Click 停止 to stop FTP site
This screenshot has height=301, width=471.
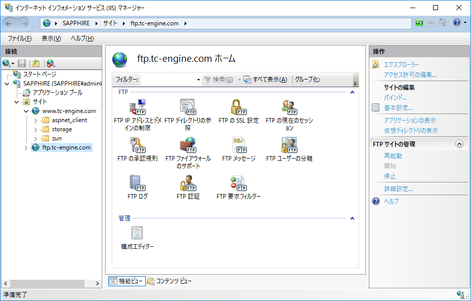click(x=390, y=176)
